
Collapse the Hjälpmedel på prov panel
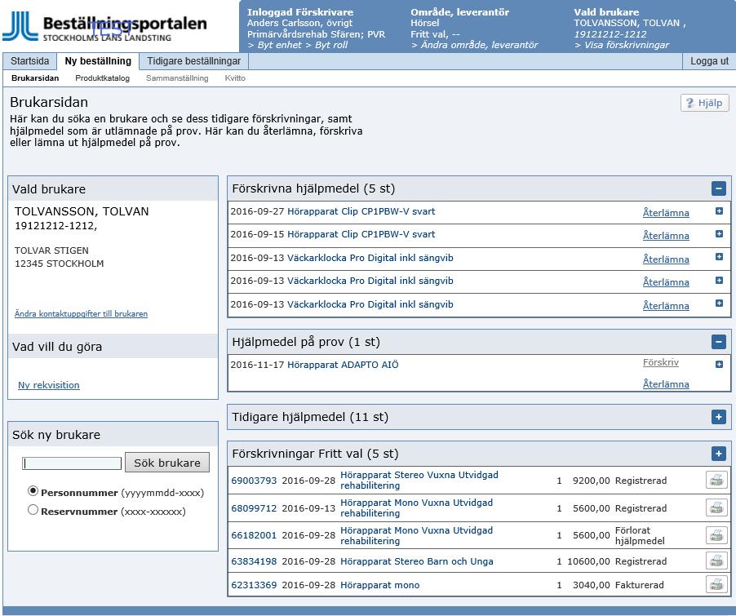719,342
